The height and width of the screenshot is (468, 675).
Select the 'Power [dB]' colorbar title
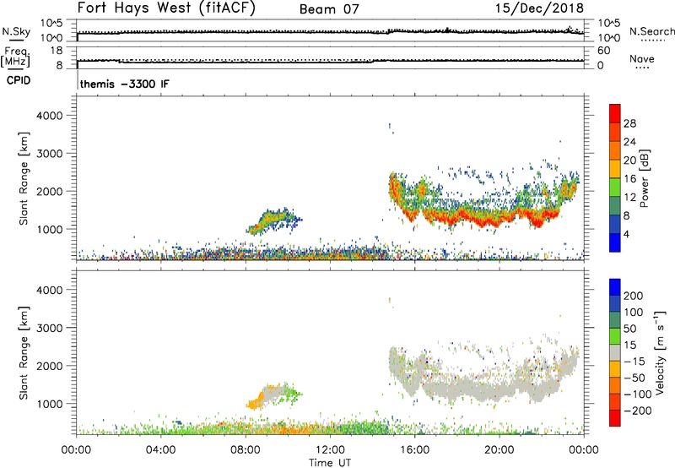[644, 178]
